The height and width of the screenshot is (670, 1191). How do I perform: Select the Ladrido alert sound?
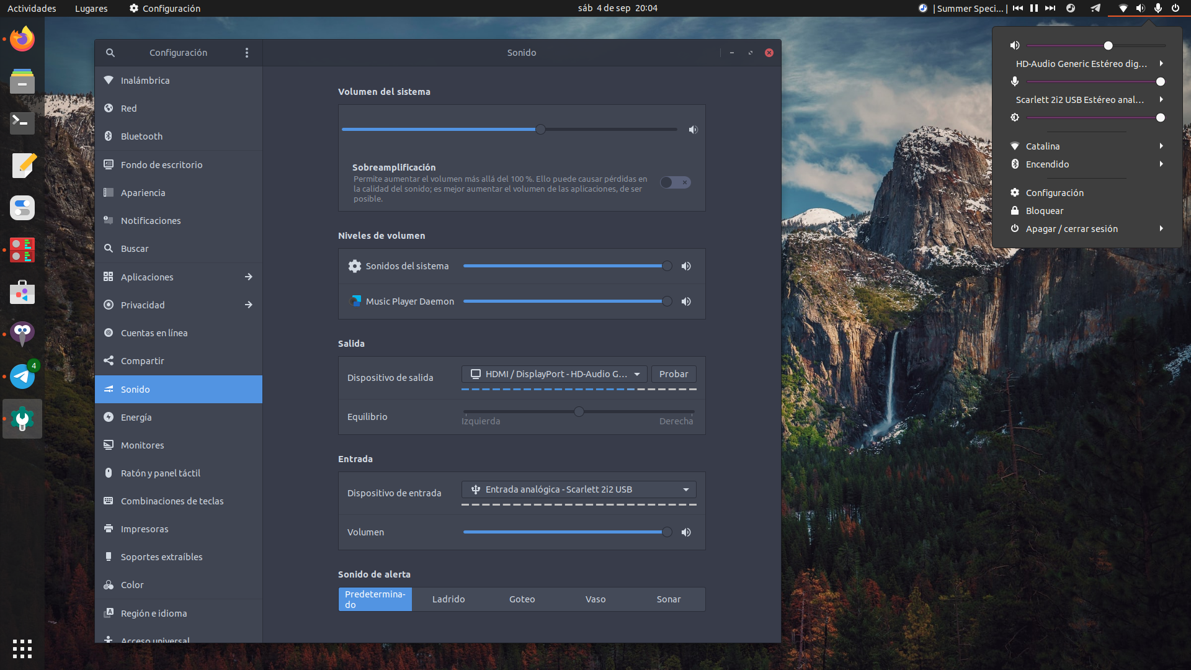448,599
